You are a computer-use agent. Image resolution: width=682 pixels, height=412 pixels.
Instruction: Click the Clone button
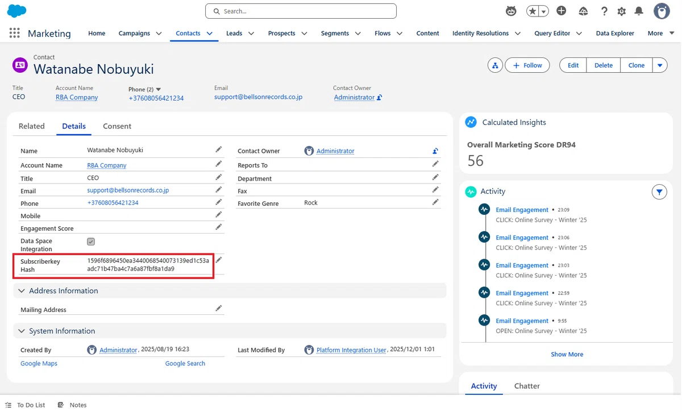[x=637, y=65]
